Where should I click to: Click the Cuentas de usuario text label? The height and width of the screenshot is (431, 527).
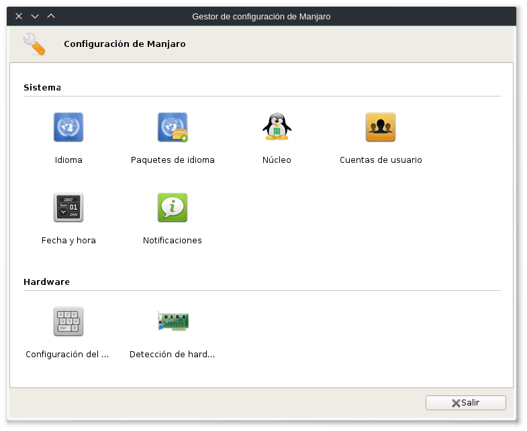pyautogui.click(x=381, y=160)
